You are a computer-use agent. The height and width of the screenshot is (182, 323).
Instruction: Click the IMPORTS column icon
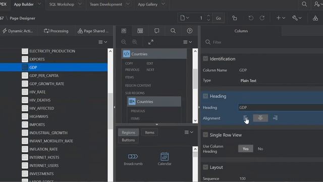pos(25,125)
